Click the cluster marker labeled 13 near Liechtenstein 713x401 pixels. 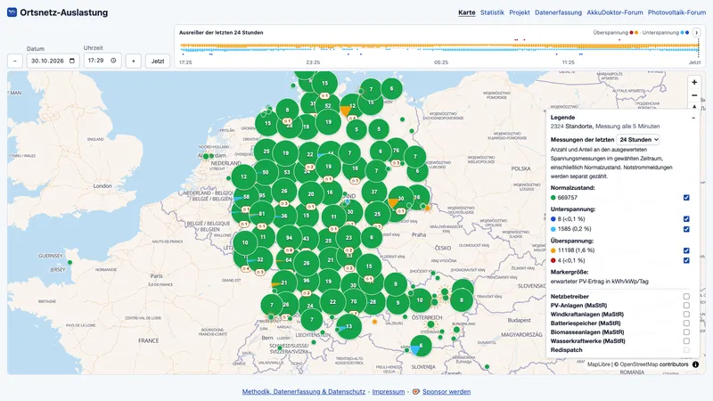[x=348, y=326]
